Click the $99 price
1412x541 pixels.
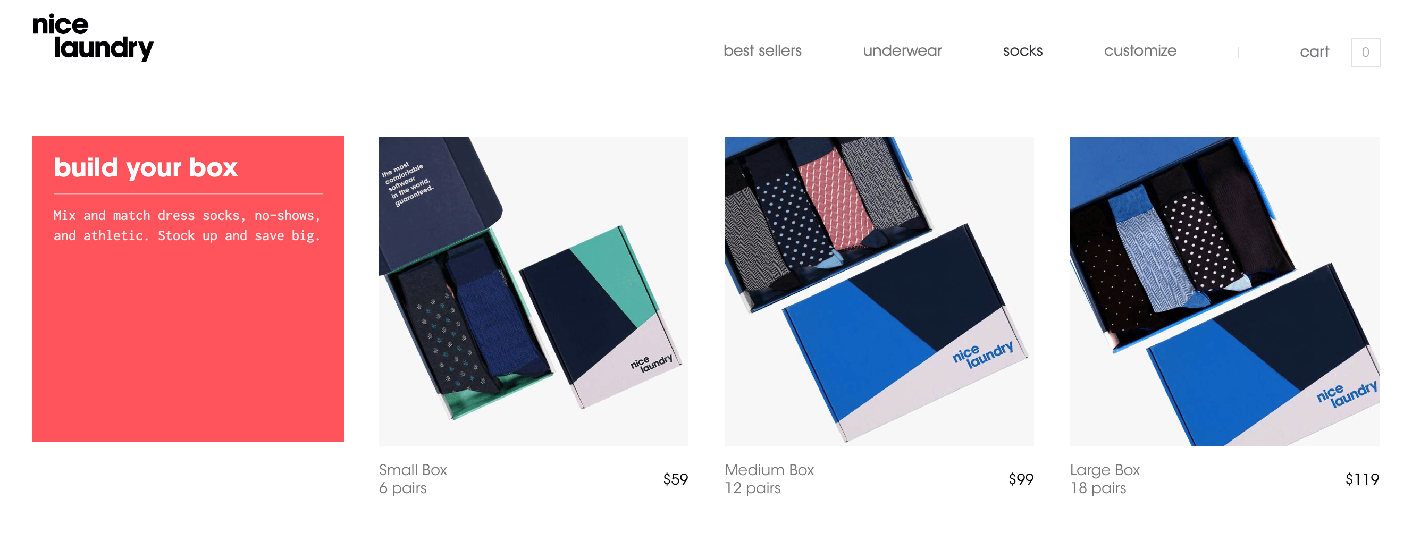1021,479
